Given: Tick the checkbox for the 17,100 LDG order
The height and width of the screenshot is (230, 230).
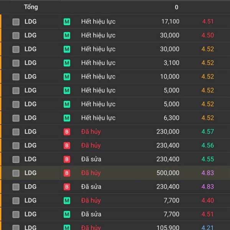Looking at the screenshot, I should tap(16, 22).
